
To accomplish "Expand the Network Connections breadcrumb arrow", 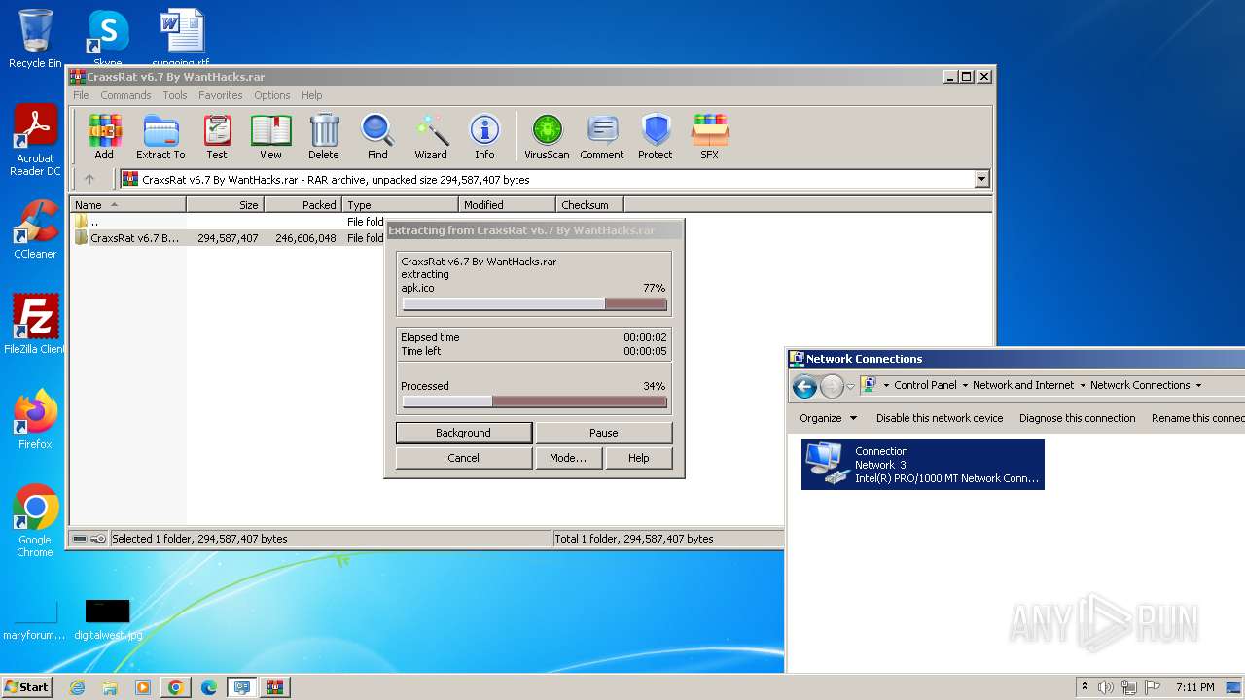I will (1198, 386).
